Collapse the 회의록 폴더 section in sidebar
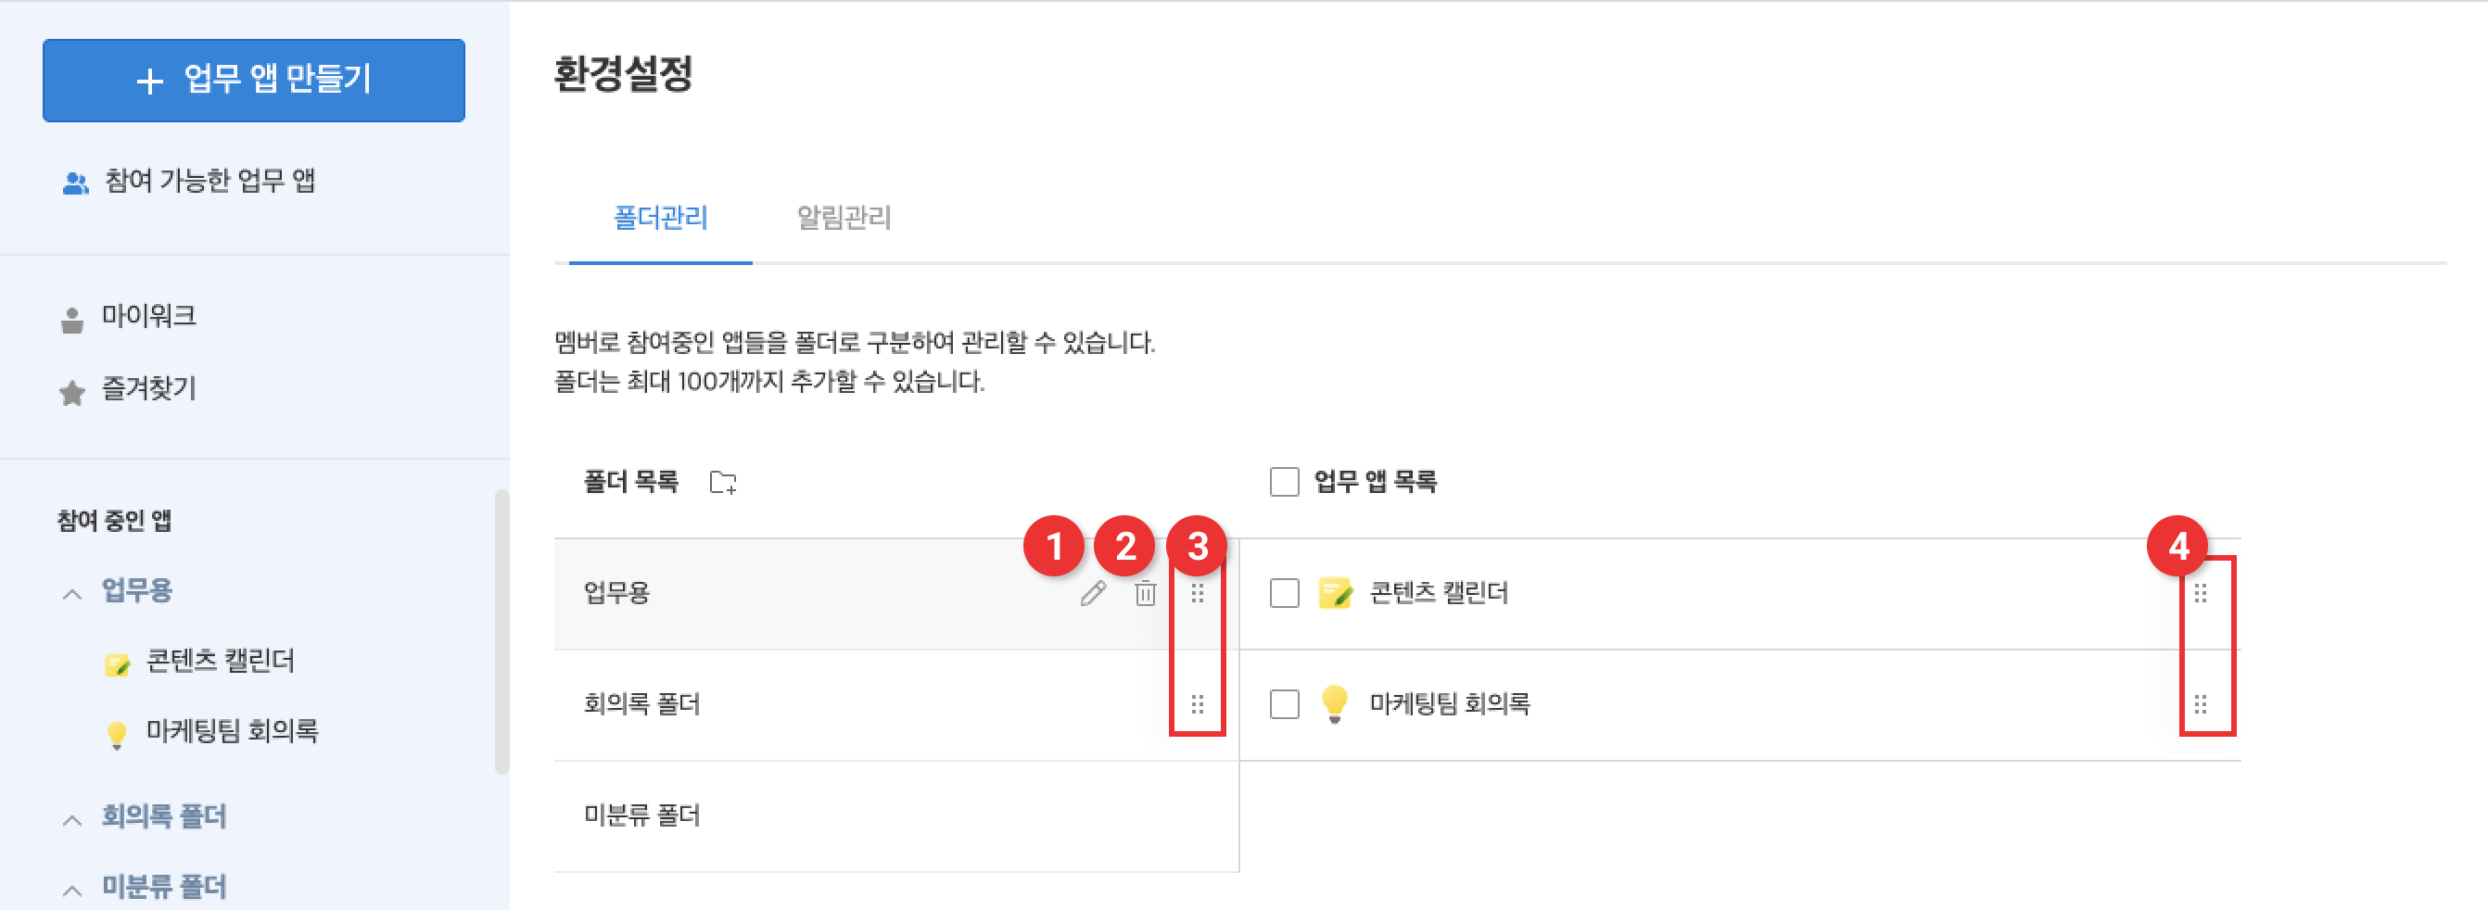 [72, 819]
